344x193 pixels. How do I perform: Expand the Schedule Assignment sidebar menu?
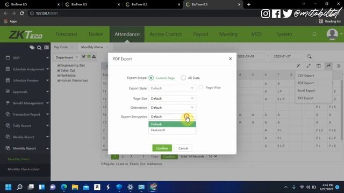click(x=25, y=69)
